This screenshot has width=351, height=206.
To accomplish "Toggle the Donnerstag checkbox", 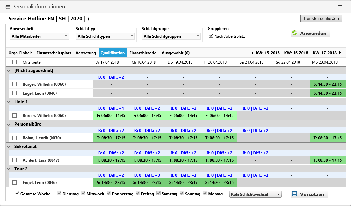I will (109, 193).
